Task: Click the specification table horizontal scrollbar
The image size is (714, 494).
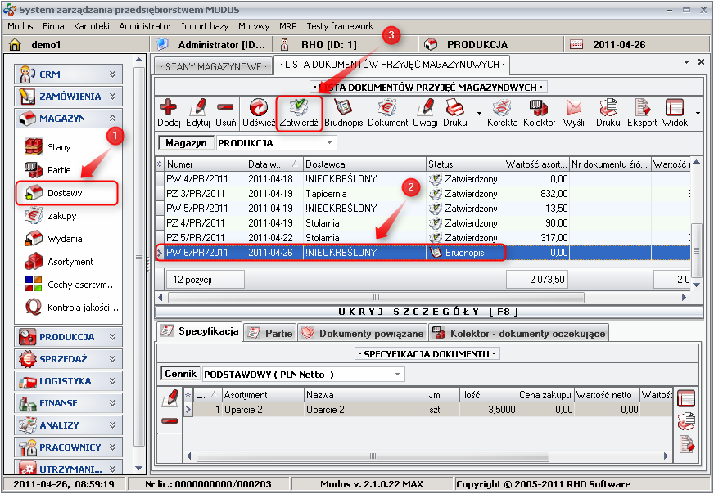Action: 426,456
